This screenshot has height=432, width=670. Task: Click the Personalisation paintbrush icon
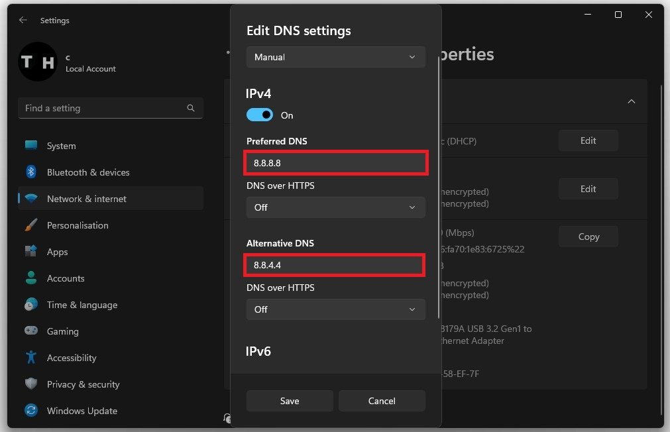[30, 225]
